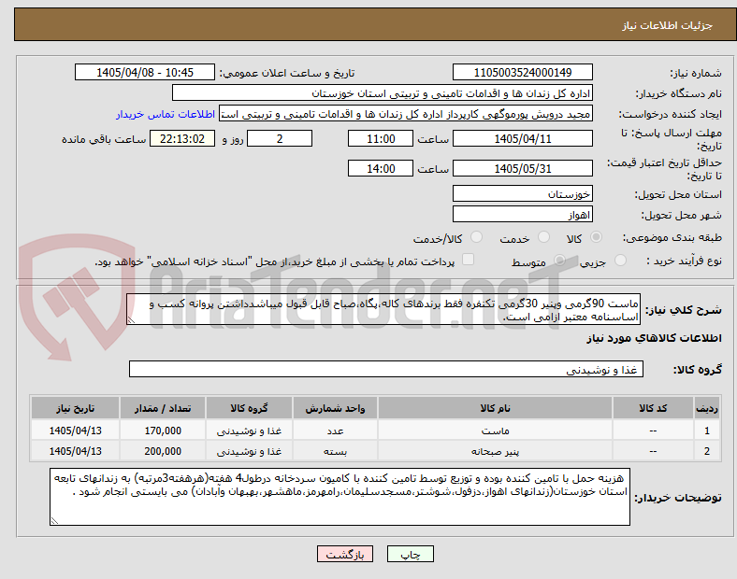Image resolution: width=737 pixels, height=579 pixels.
Task: Click the شماره نیاز number field
Action: click(522, 73)
